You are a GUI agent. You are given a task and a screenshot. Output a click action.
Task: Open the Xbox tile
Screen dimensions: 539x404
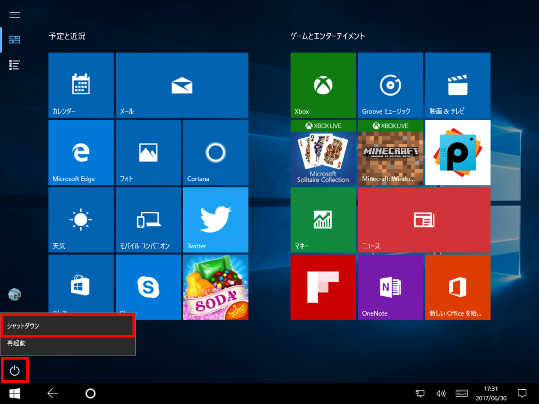[x=323, y=85]
